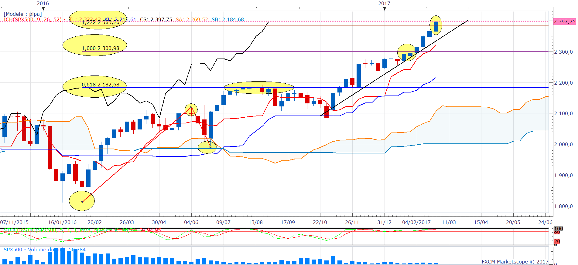Select the 1,272 2 385,20 Fibonacci label

click(101, 23)
